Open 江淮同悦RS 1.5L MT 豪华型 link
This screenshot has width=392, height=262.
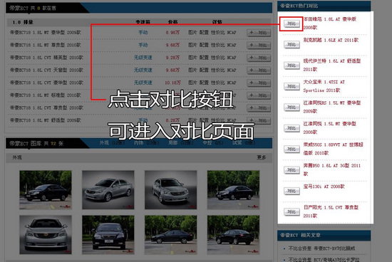click(x=331, y=107)
